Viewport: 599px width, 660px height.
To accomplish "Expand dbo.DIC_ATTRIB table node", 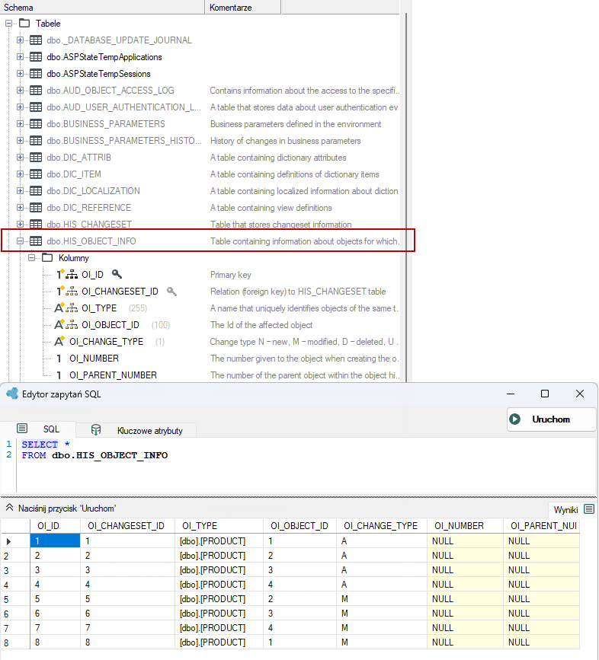I will (x=20, y=157).
